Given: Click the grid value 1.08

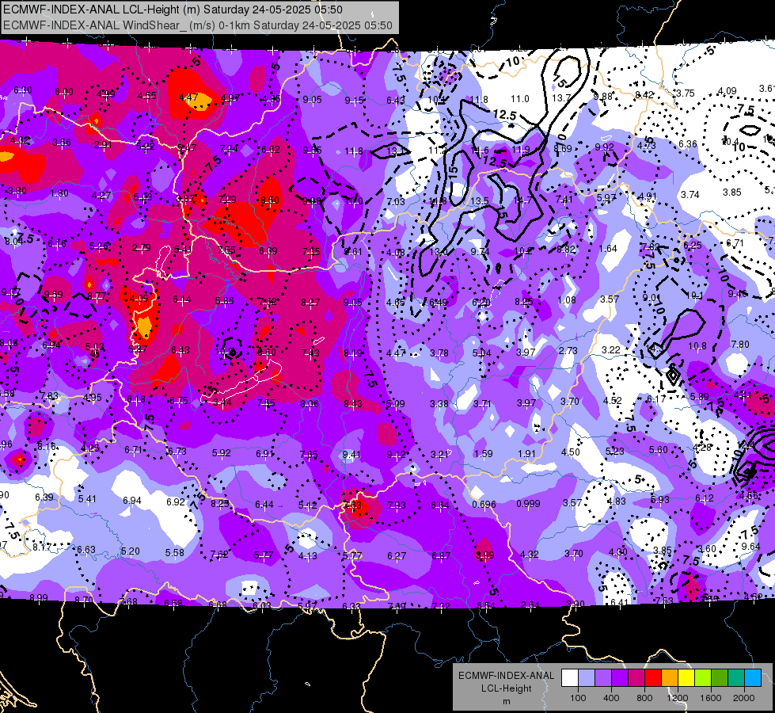Looking at the screenshot, I should [567, 299].
